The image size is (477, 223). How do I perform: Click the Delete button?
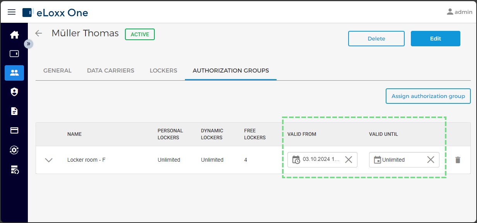[x=376, y=39]
